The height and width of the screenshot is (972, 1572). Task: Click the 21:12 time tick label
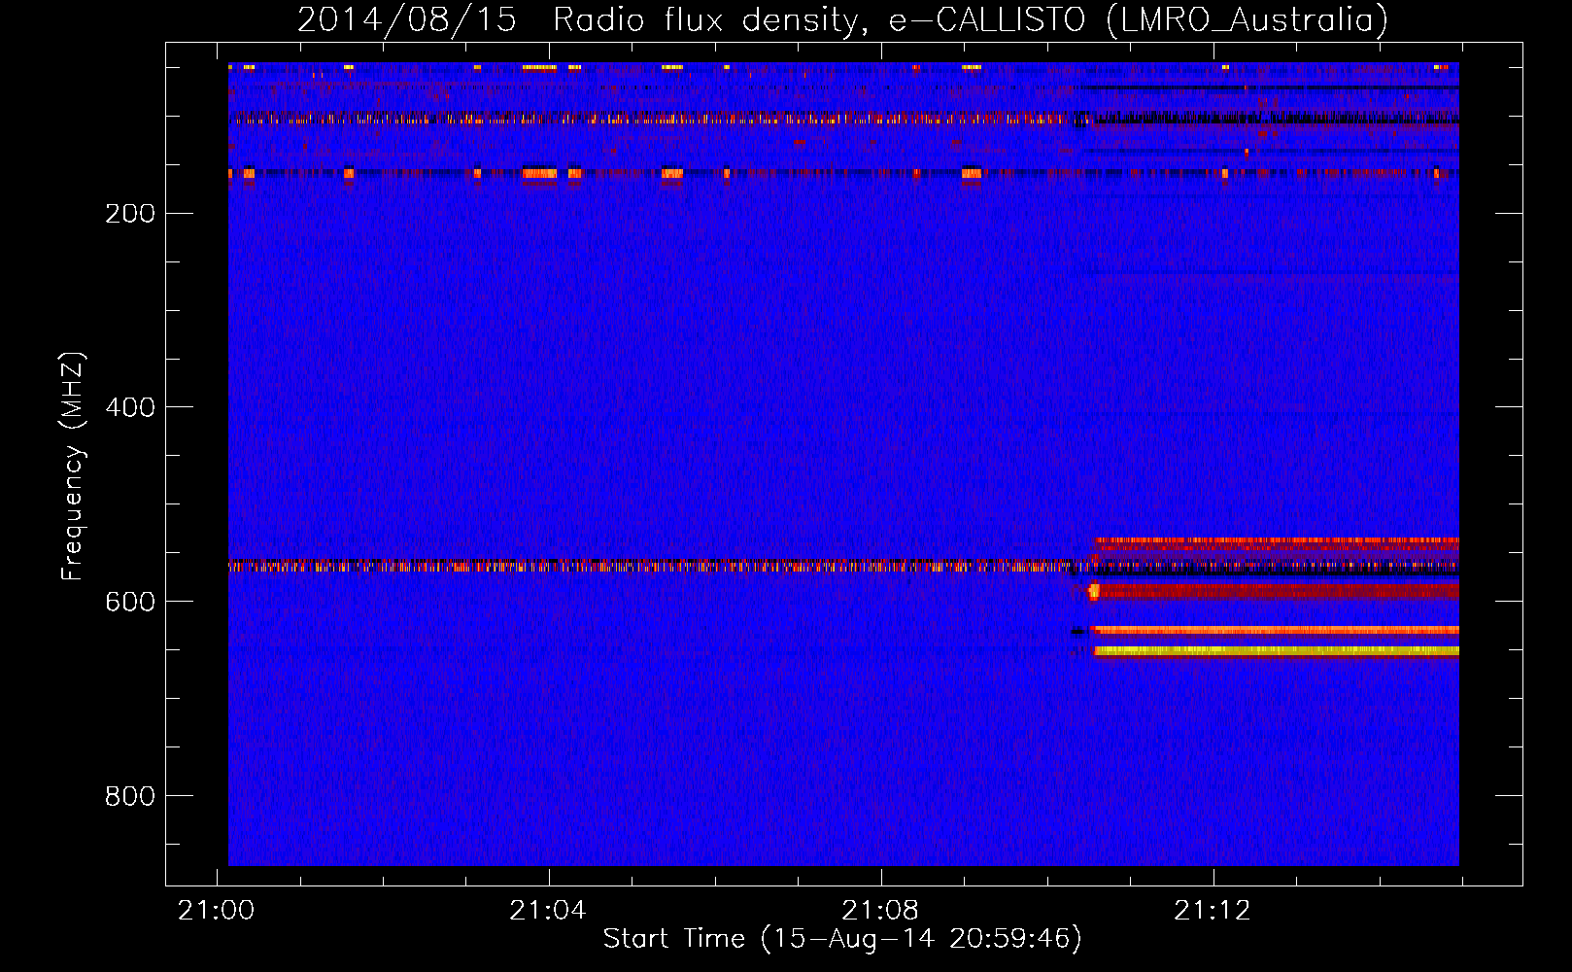1213,911
